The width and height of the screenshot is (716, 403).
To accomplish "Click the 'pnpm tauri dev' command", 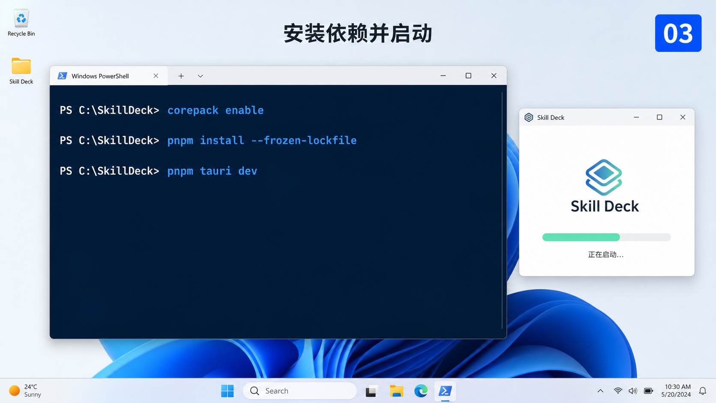I will pyautogui.click(x=212, y=171).
